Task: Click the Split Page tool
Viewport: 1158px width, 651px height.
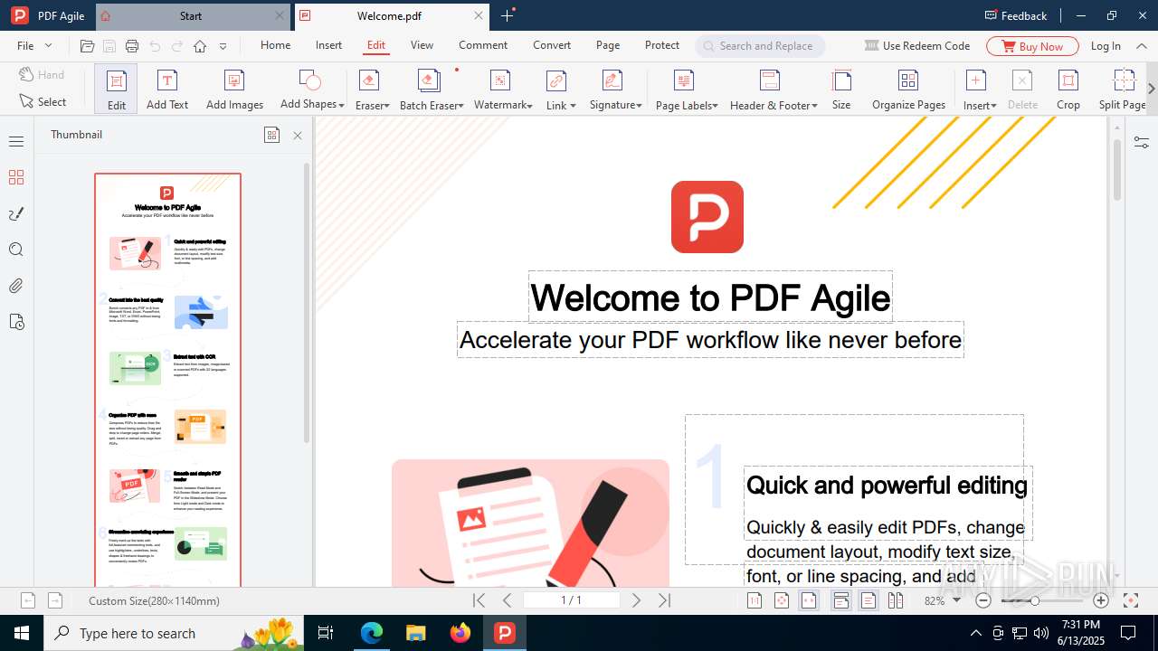Action: tap(1122, 89)
